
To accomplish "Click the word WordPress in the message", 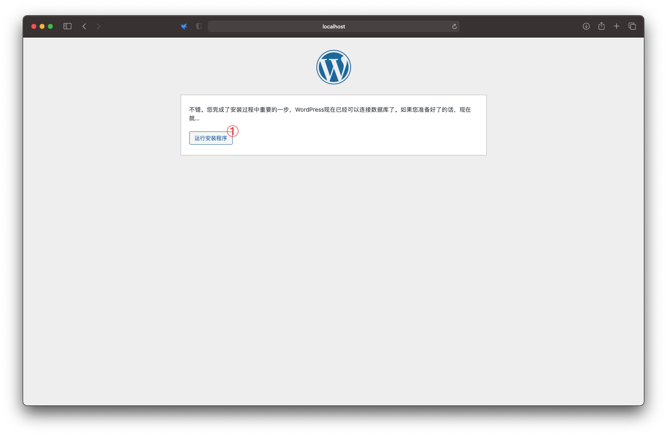I will coord(309,110).
